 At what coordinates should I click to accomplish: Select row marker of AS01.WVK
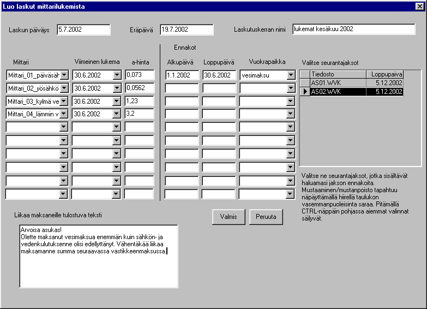coord(305,82)
